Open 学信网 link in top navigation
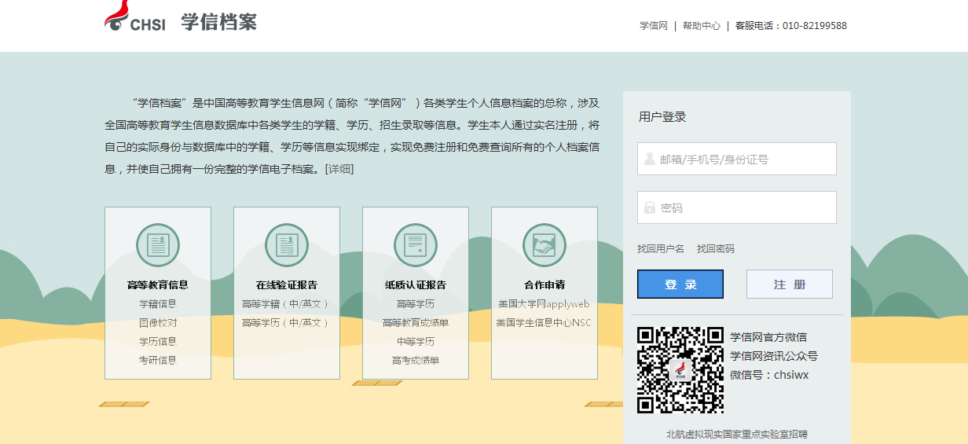The height and width of the screenshot is (444, 968). 653,26
